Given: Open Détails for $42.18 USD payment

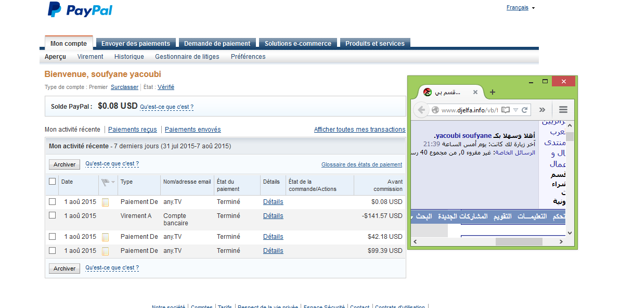Looking at the screenshot, I should pyautogui.click(x=273, y=237).
